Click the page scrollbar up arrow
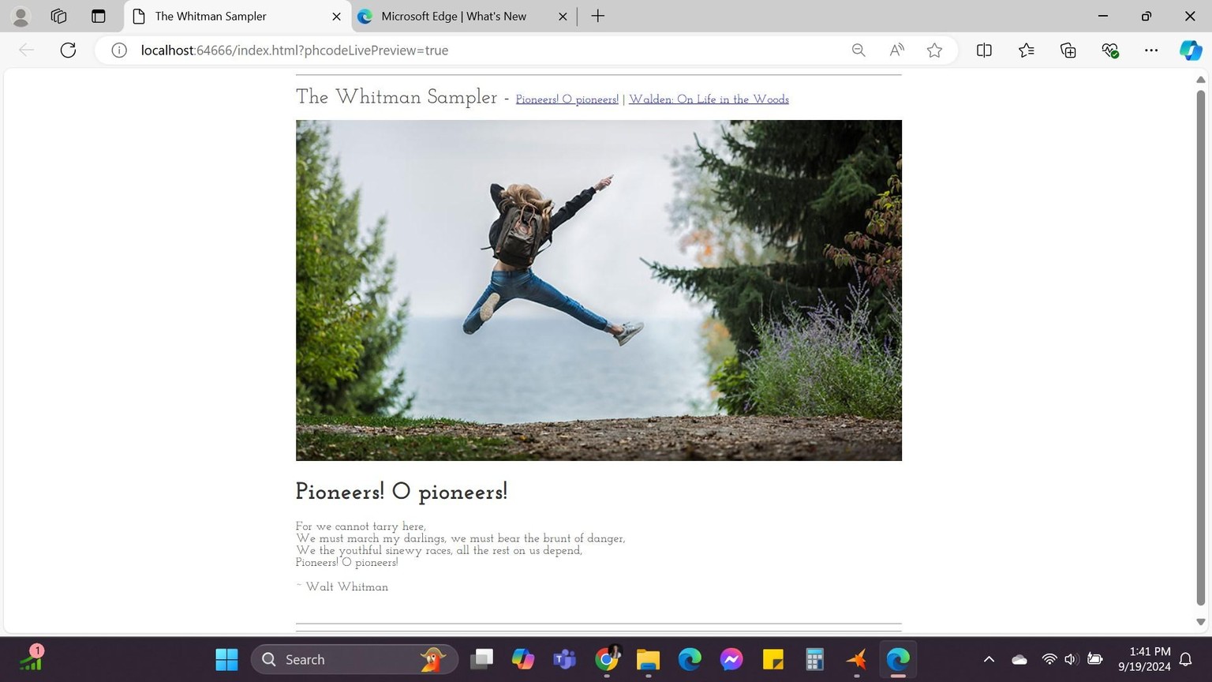 pyautogui.click(x=1201, y=80)
